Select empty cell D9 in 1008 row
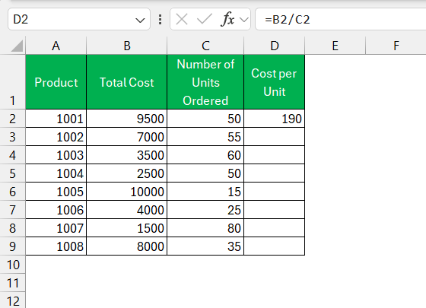Image resolution: width=426 pixels, height=308 pixels. coord(275,246)
